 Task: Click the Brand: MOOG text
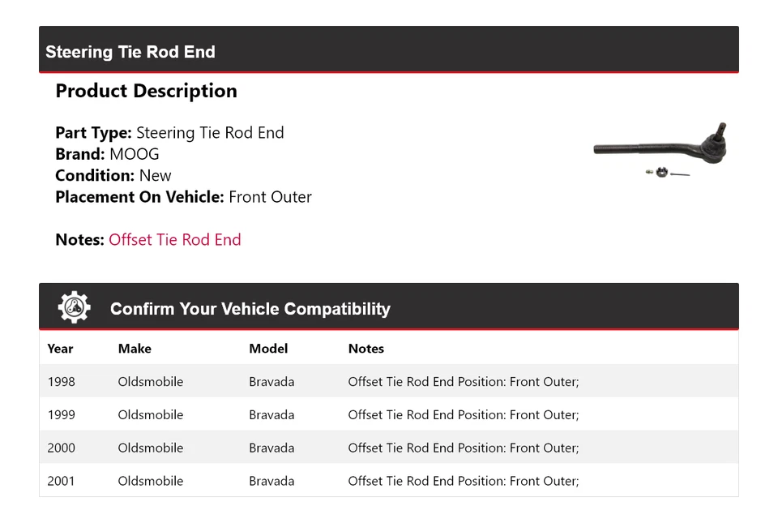(107, 154)
